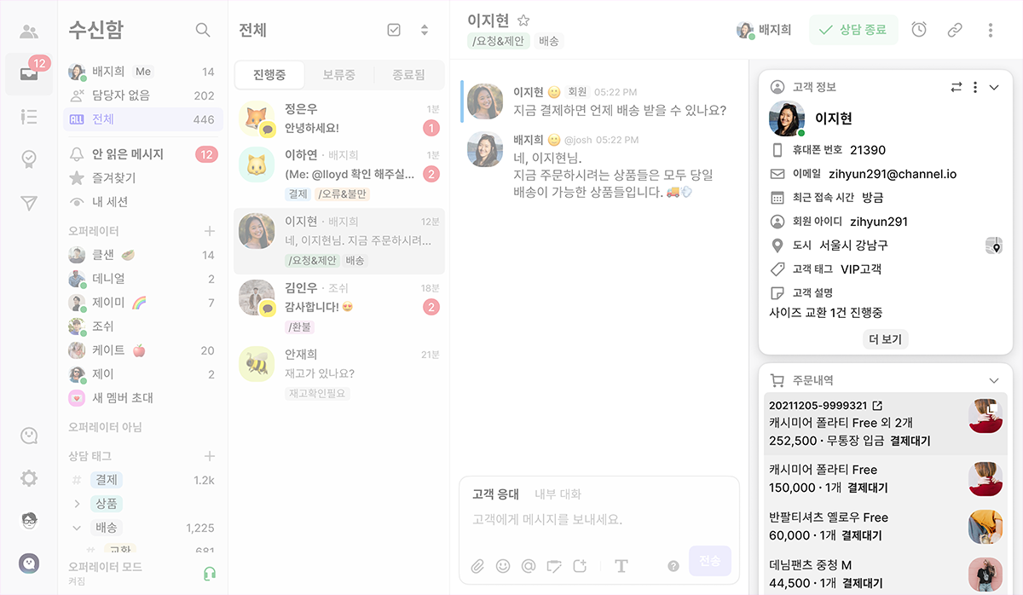Click the snooze clock icon in chat header

pyautogui.click(x=919, y=30)
